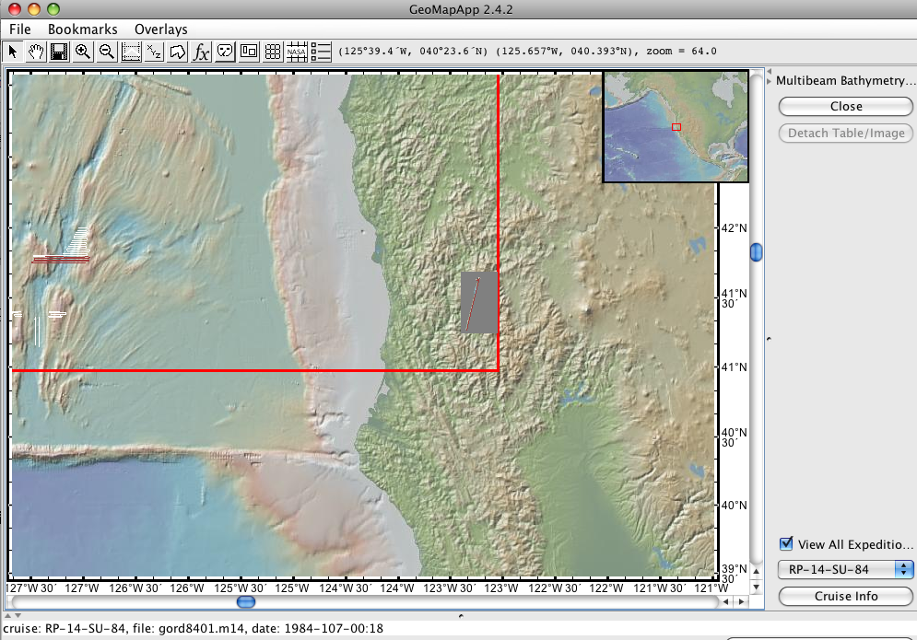This screenshot has width=917, height=640.
Task: Open the File menu
Action: 20,29
